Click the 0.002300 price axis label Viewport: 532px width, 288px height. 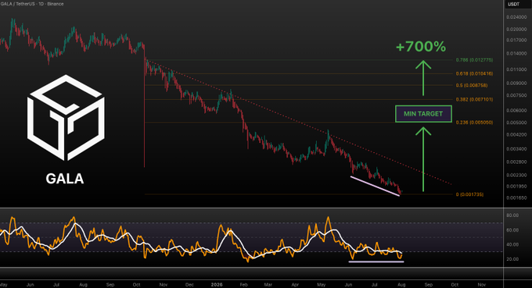click(x=516, y=176)
